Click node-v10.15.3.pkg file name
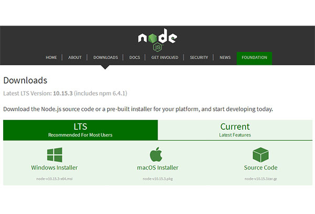This screenshot has height=214, width=315. point(157,178)
